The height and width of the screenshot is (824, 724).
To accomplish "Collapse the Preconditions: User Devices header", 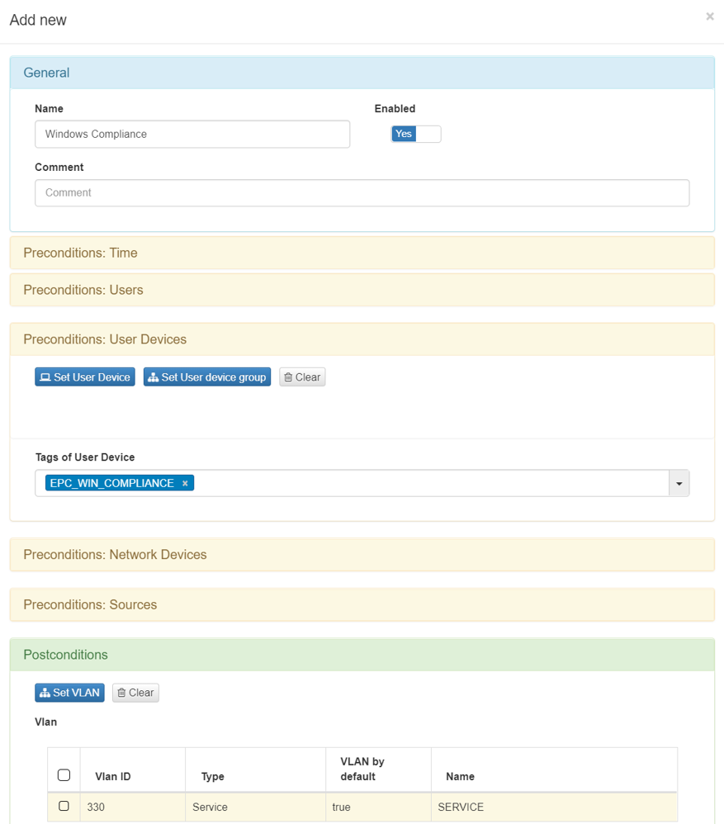I will tap(105, 339).
